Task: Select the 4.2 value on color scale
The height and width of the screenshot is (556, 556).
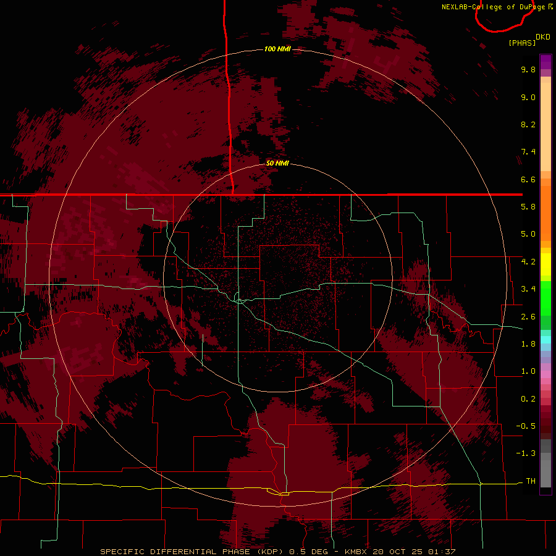Action: pos(528,262)
